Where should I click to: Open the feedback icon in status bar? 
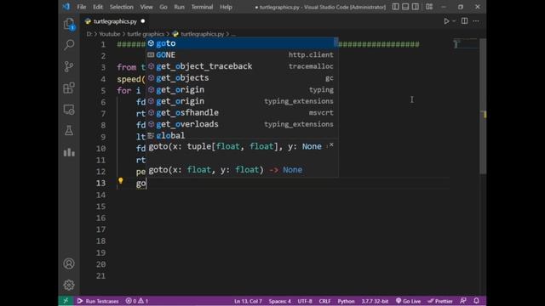(x=463, y=301)
